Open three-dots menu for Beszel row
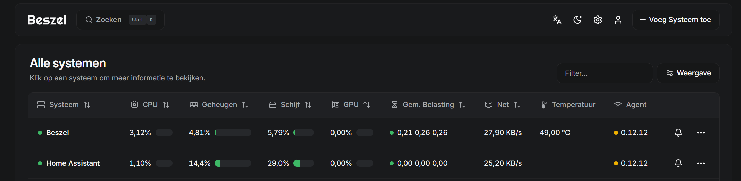The height and width of the screenshot is (181, 741). (701, 133)
